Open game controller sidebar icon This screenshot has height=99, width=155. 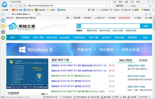pos(3,21)
